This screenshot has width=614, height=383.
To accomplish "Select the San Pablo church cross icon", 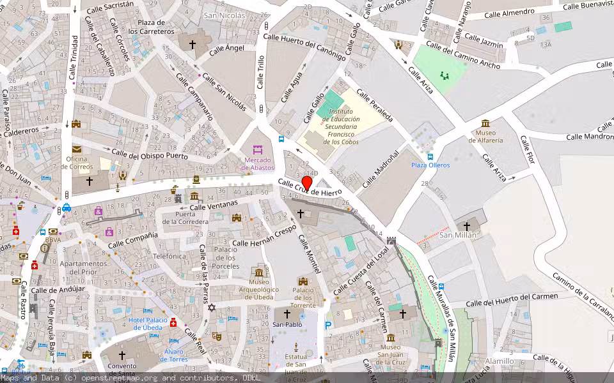I will [287, 314].
